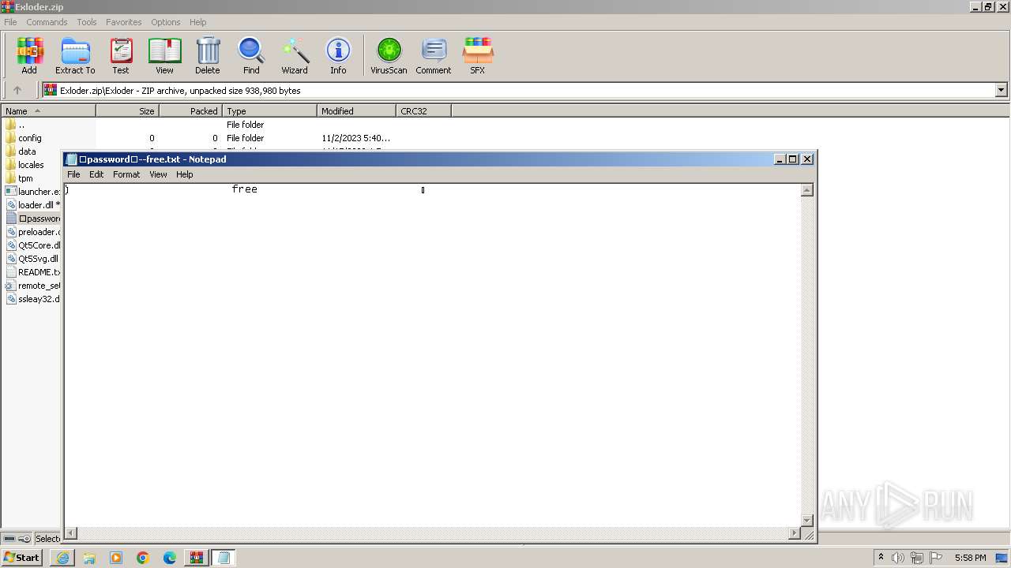1011x568 pixels.
Task: Open WinRAR Options menu
Action: [166, 22]
